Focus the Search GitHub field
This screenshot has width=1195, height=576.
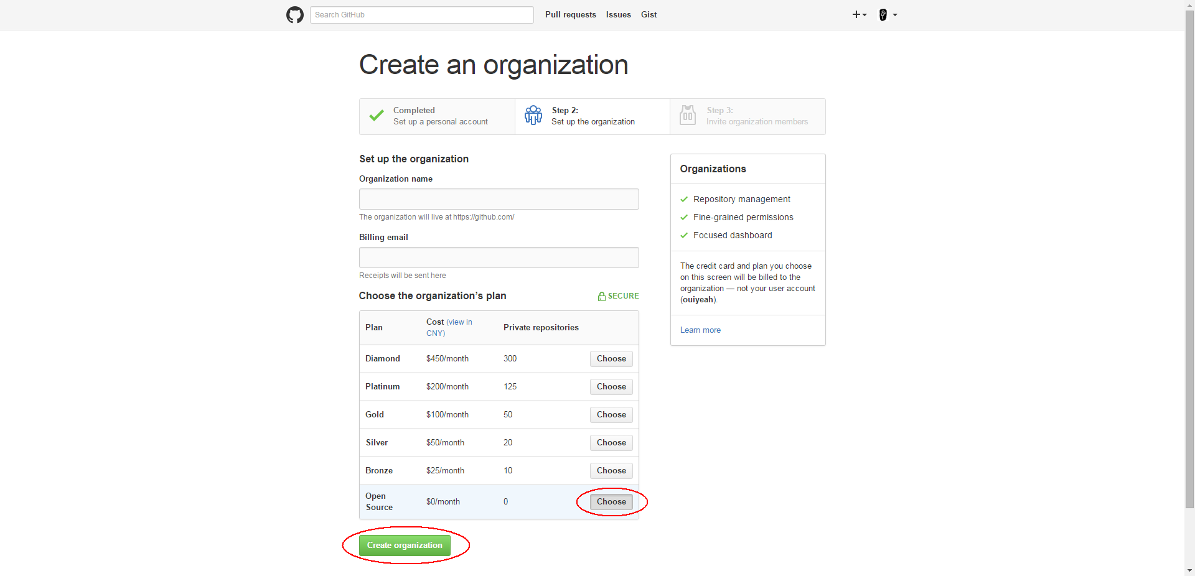[x=422, y=15]
